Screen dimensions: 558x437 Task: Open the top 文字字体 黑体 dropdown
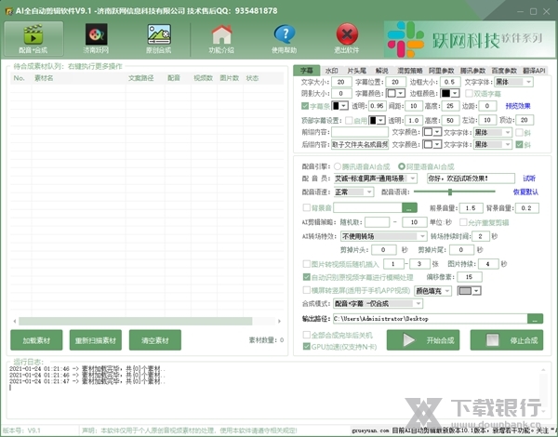coord(514,82)
